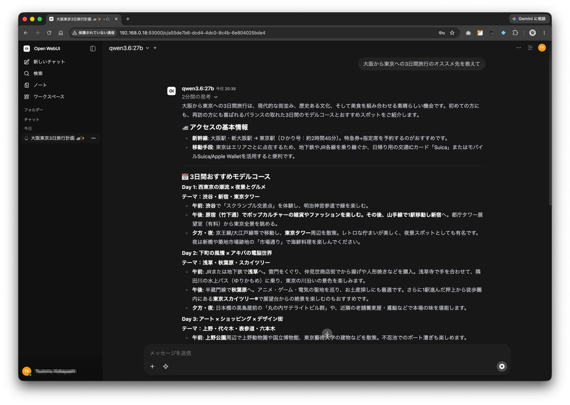Bookmark this page with the star

coord(452,33)
